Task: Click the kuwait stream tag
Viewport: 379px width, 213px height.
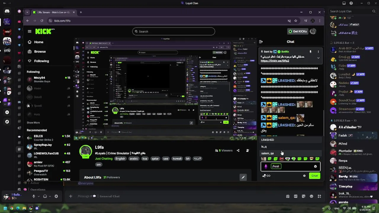Action: pos(177,159)
